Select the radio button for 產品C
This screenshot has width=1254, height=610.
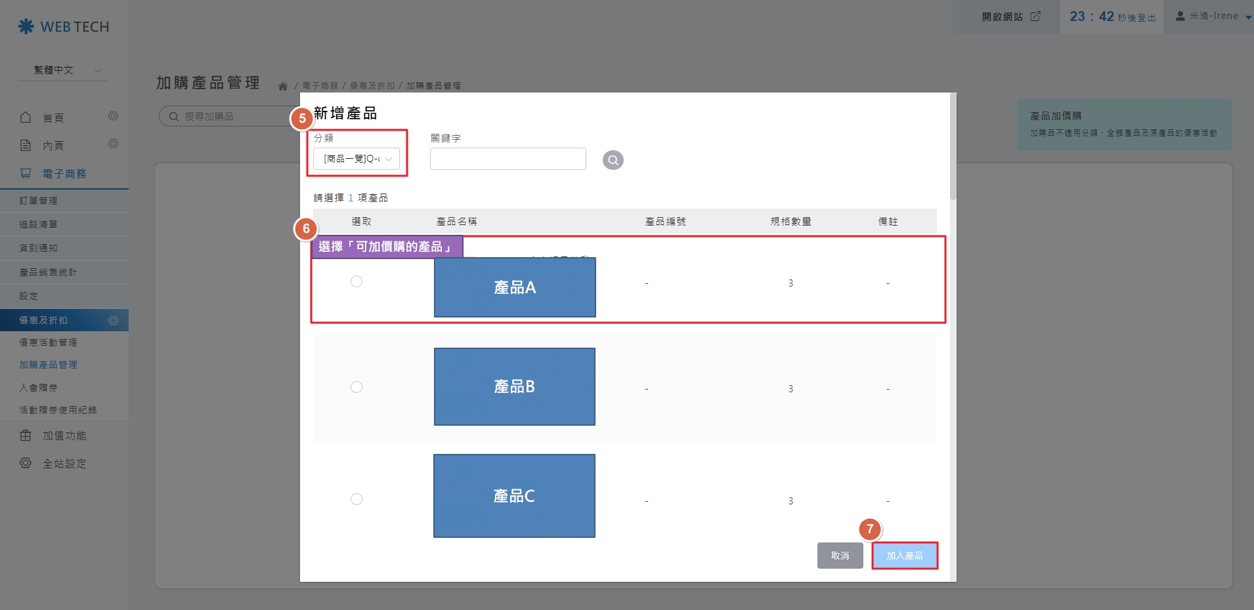tap(357, 499)
